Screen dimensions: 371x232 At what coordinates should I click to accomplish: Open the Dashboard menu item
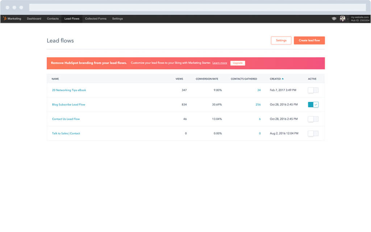pos(34,18)
